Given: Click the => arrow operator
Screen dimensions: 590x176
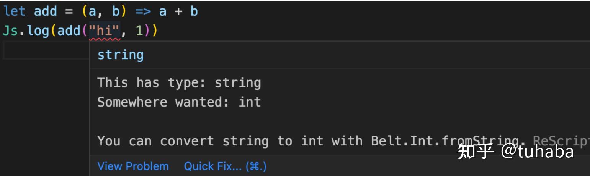Looking at the screenshot, I should (143, 11).
